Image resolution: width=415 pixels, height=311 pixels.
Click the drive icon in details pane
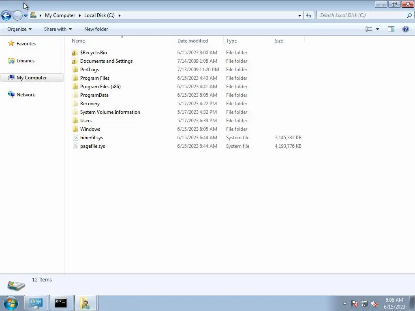[x=16, y=285]
